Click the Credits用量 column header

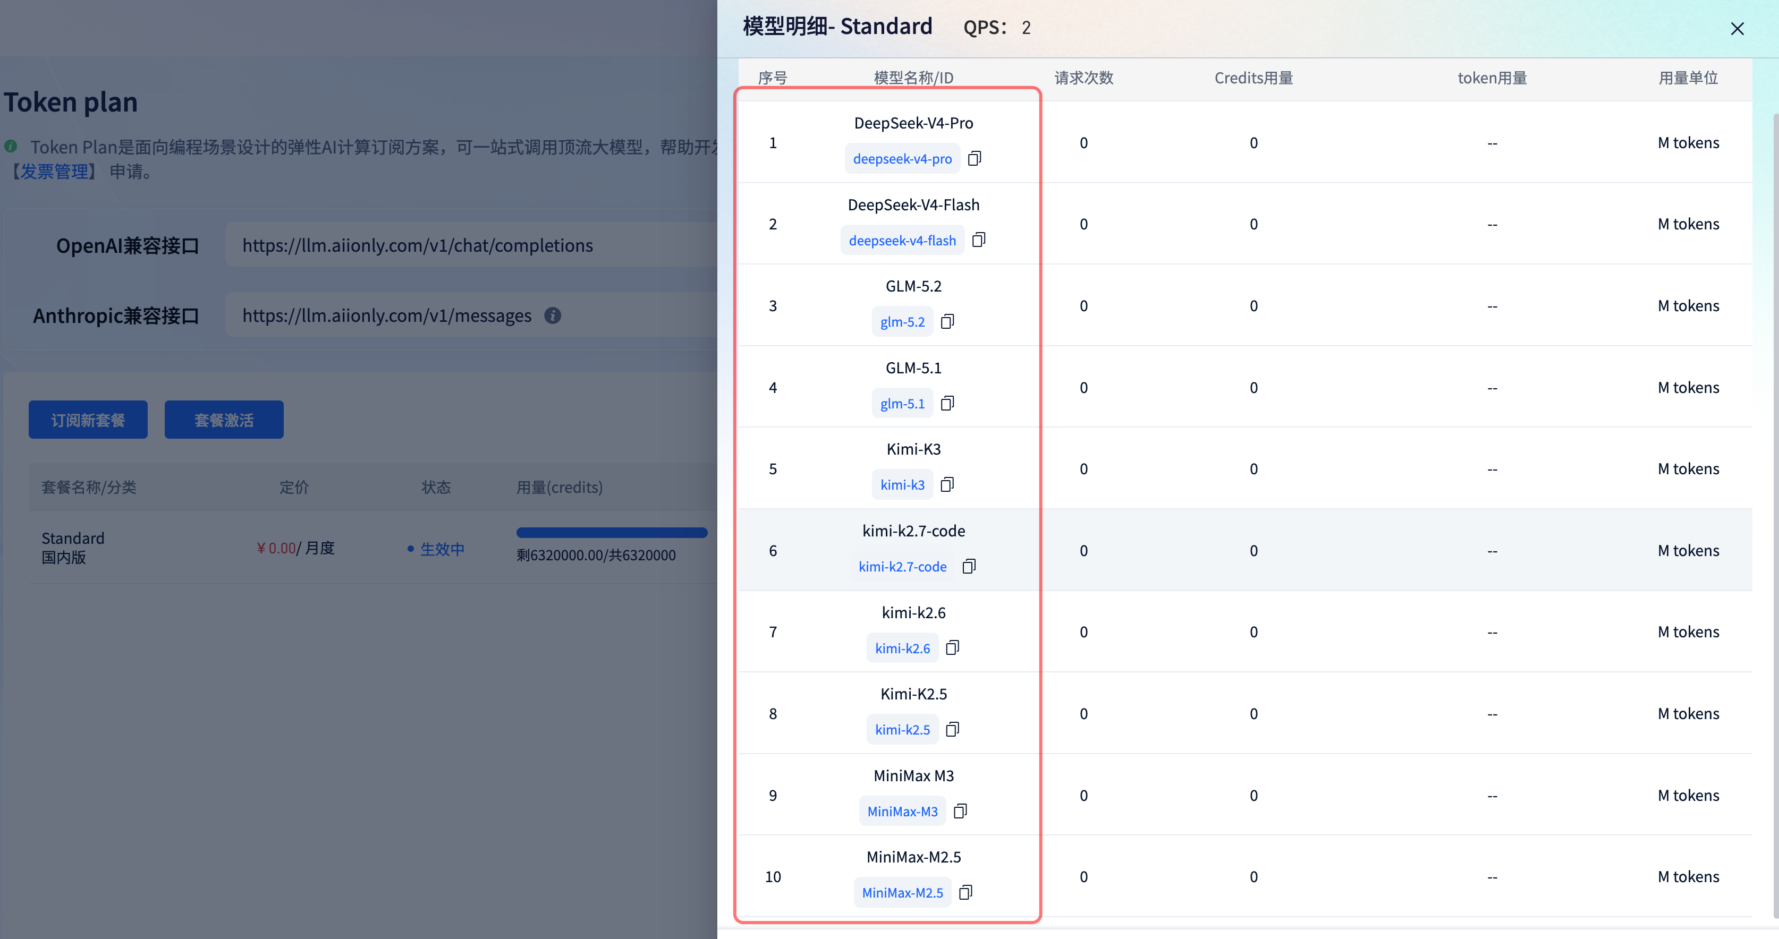tap(1253, 78)
